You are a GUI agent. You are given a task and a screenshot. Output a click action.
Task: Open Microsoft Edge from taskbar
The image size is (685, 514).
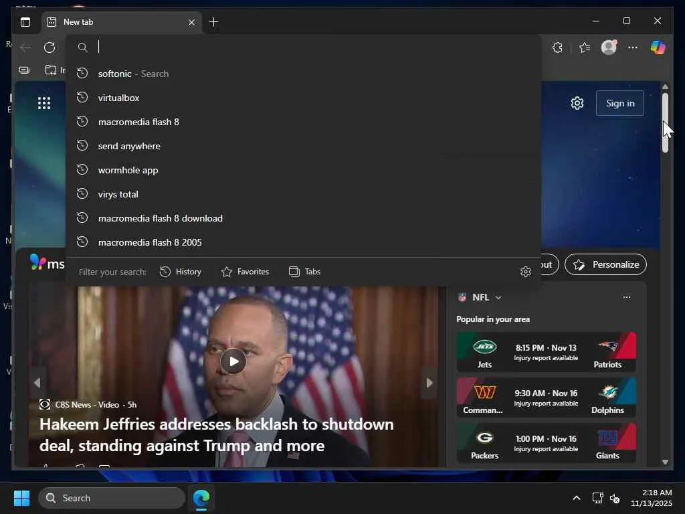pos(201,498)
